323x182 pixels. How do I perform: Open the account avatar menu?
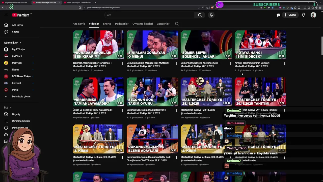click(313, 15)
